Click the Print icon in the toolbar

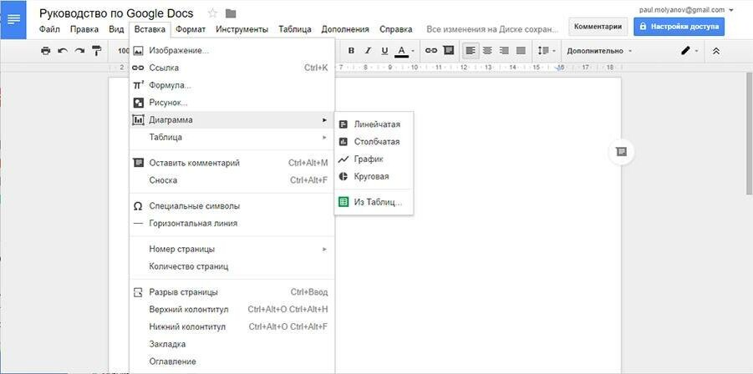46,50
